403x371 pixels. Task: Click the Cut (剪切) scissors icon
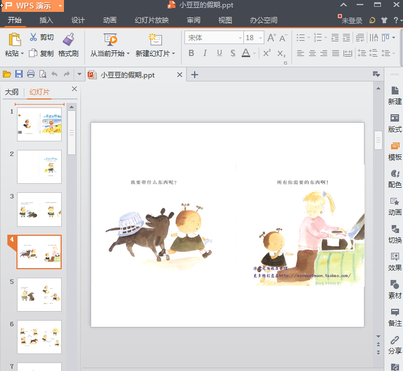33,37
